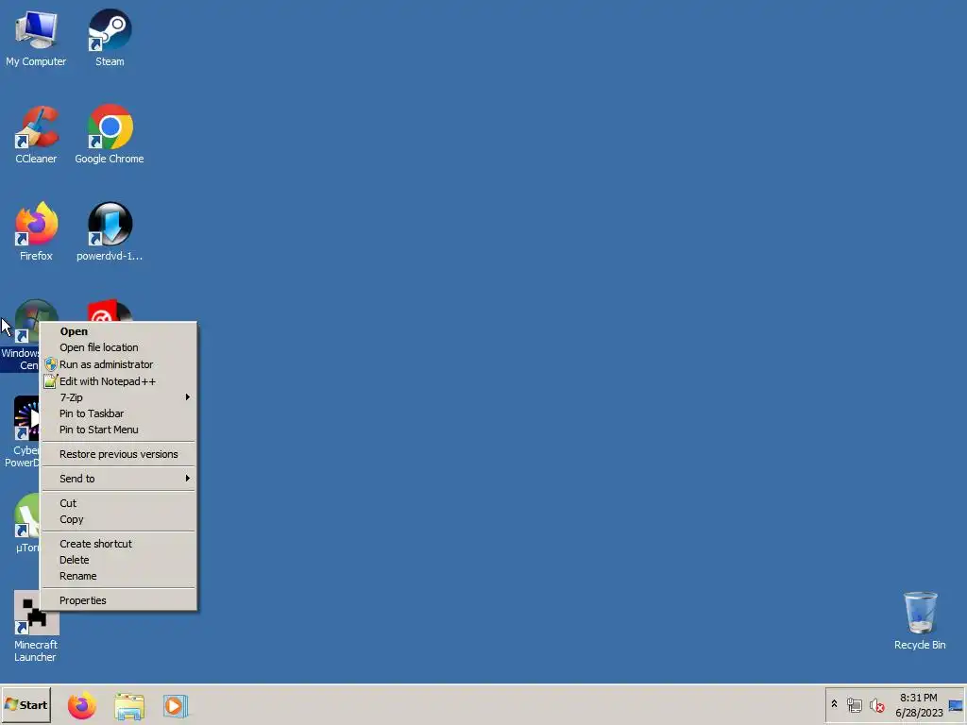Image resolution: width=967 pixels, height=725 pixels.
Task: Choose Open file location
Action: click(118, 347)
